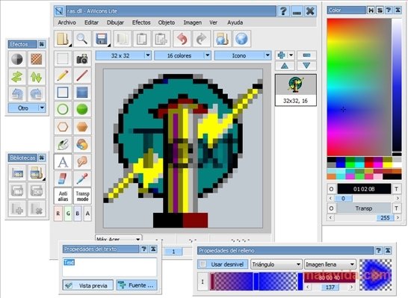Select the empty rectangle tool

click(x=63, y=93)
